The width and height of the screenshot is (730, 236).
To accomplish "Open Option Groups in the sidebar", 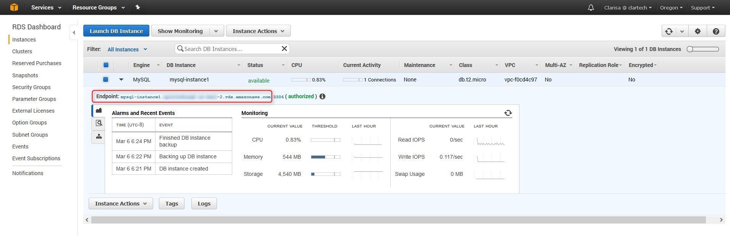I will click(x=29, y=123).
